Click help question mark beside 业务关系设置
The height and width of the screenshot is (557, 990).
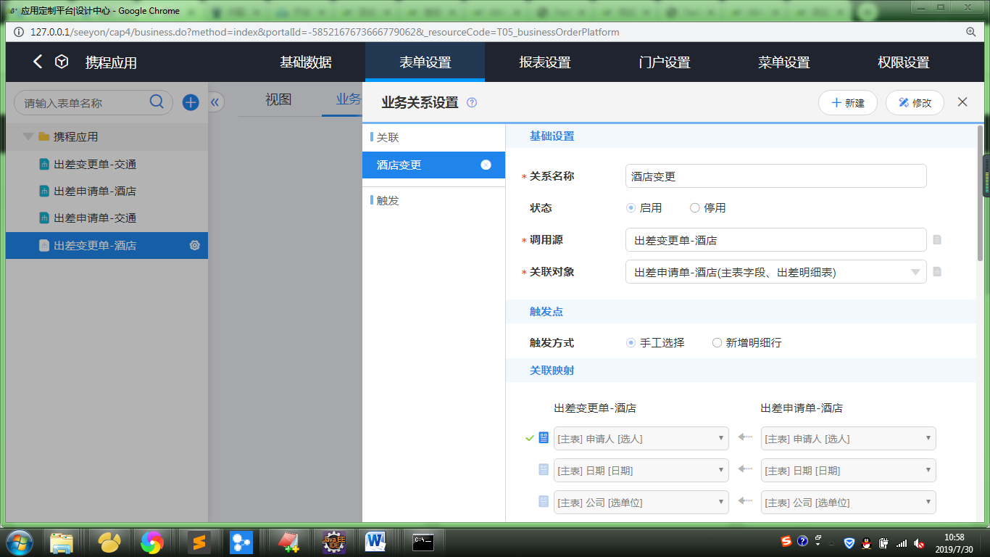pyautogui.click(x=472, y=103)
